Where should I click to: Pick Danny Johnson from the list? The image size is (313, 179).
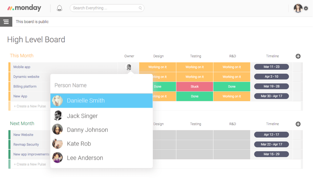pos(87,130)
